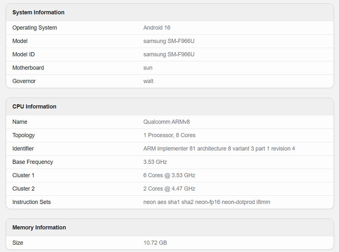Click the Identifier row label

[23, 149]
